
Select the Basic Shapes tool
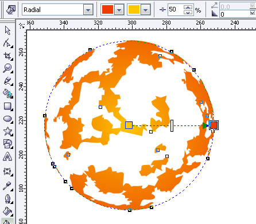[x=7, y=144]
